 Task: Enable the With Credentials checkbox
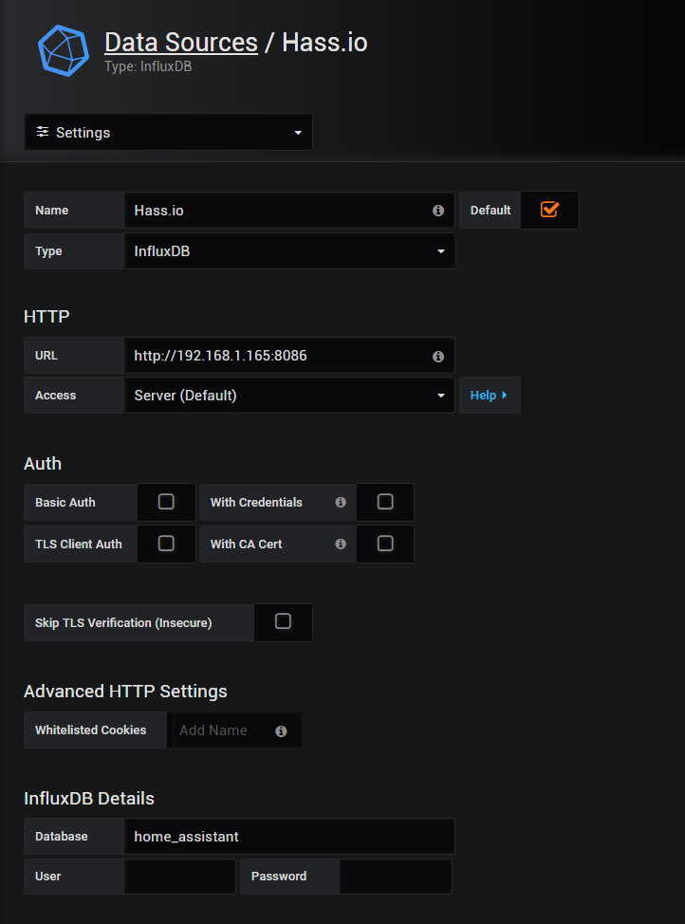click(x=385, y=502)
